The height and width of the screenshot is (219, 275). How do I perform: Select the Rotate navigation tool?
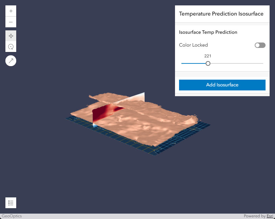(11, 47)
